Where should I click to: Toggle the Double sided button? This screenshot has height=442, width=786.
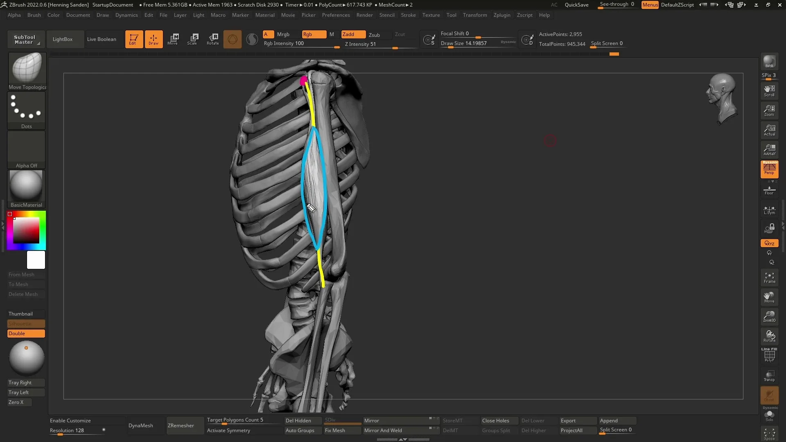(26, 334)
